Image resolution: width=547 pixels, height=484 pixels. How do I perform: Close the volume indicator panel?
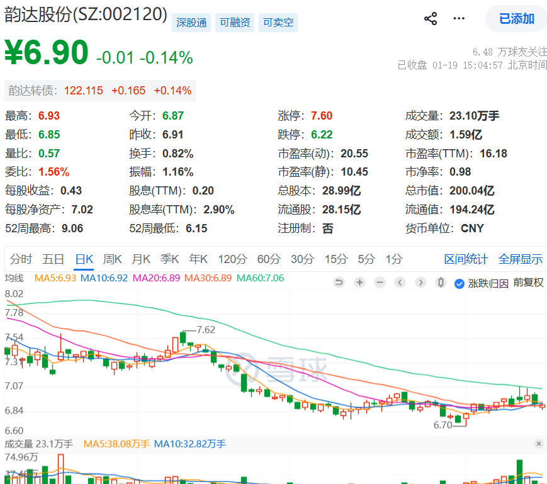(539, 444)
